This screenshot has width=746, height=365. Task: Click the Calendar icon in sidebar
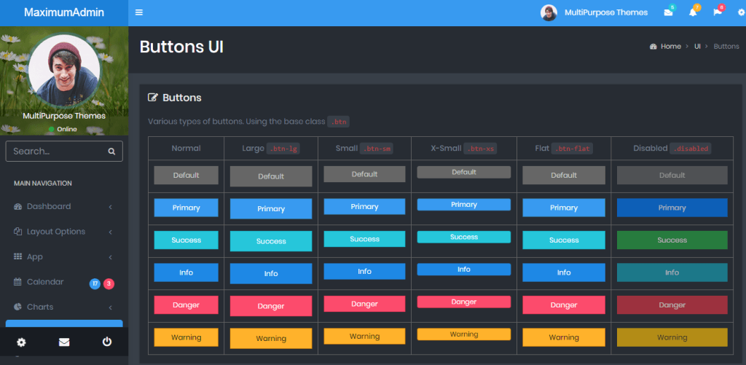point(17,282)
